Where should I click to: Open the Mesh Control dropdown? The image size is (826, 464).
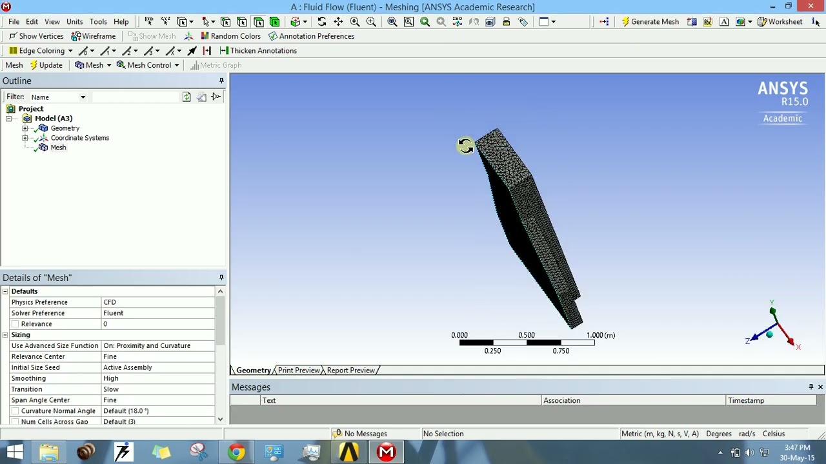pos(148,65)
